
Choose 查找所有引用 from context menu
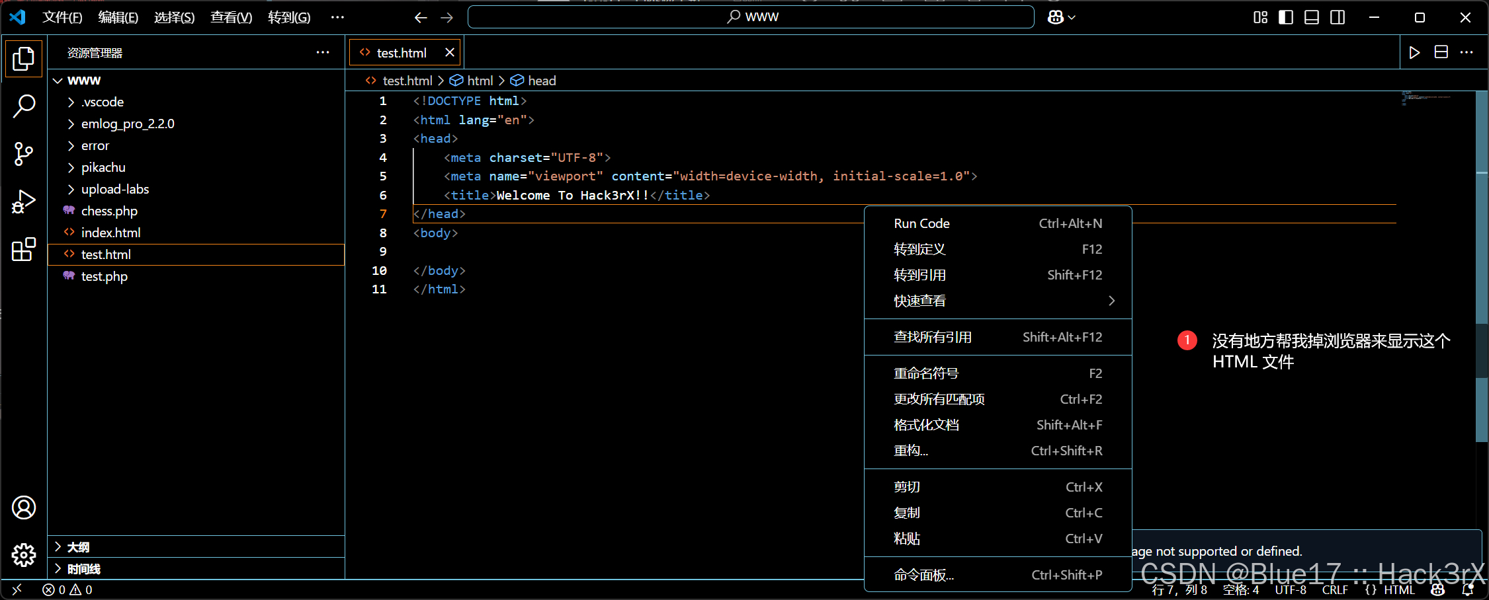(998, 337)
